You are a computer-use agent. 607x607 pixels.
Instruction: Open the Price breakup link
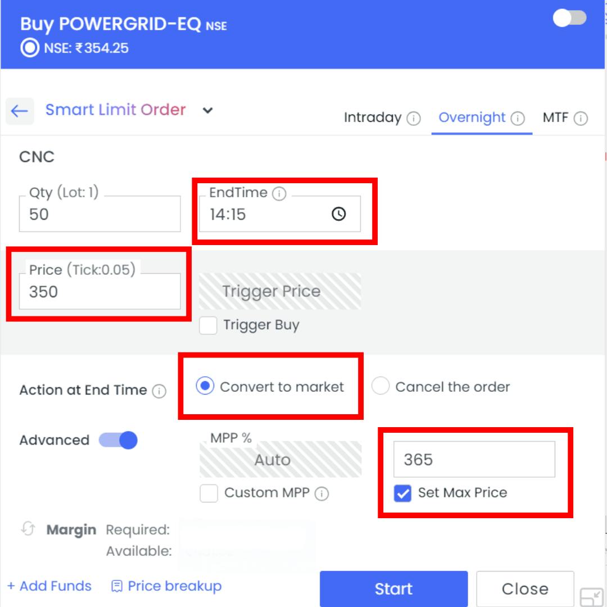click(166, 586)
